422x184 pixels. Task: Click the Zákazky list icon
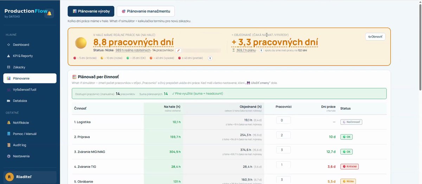coord(9,67)
